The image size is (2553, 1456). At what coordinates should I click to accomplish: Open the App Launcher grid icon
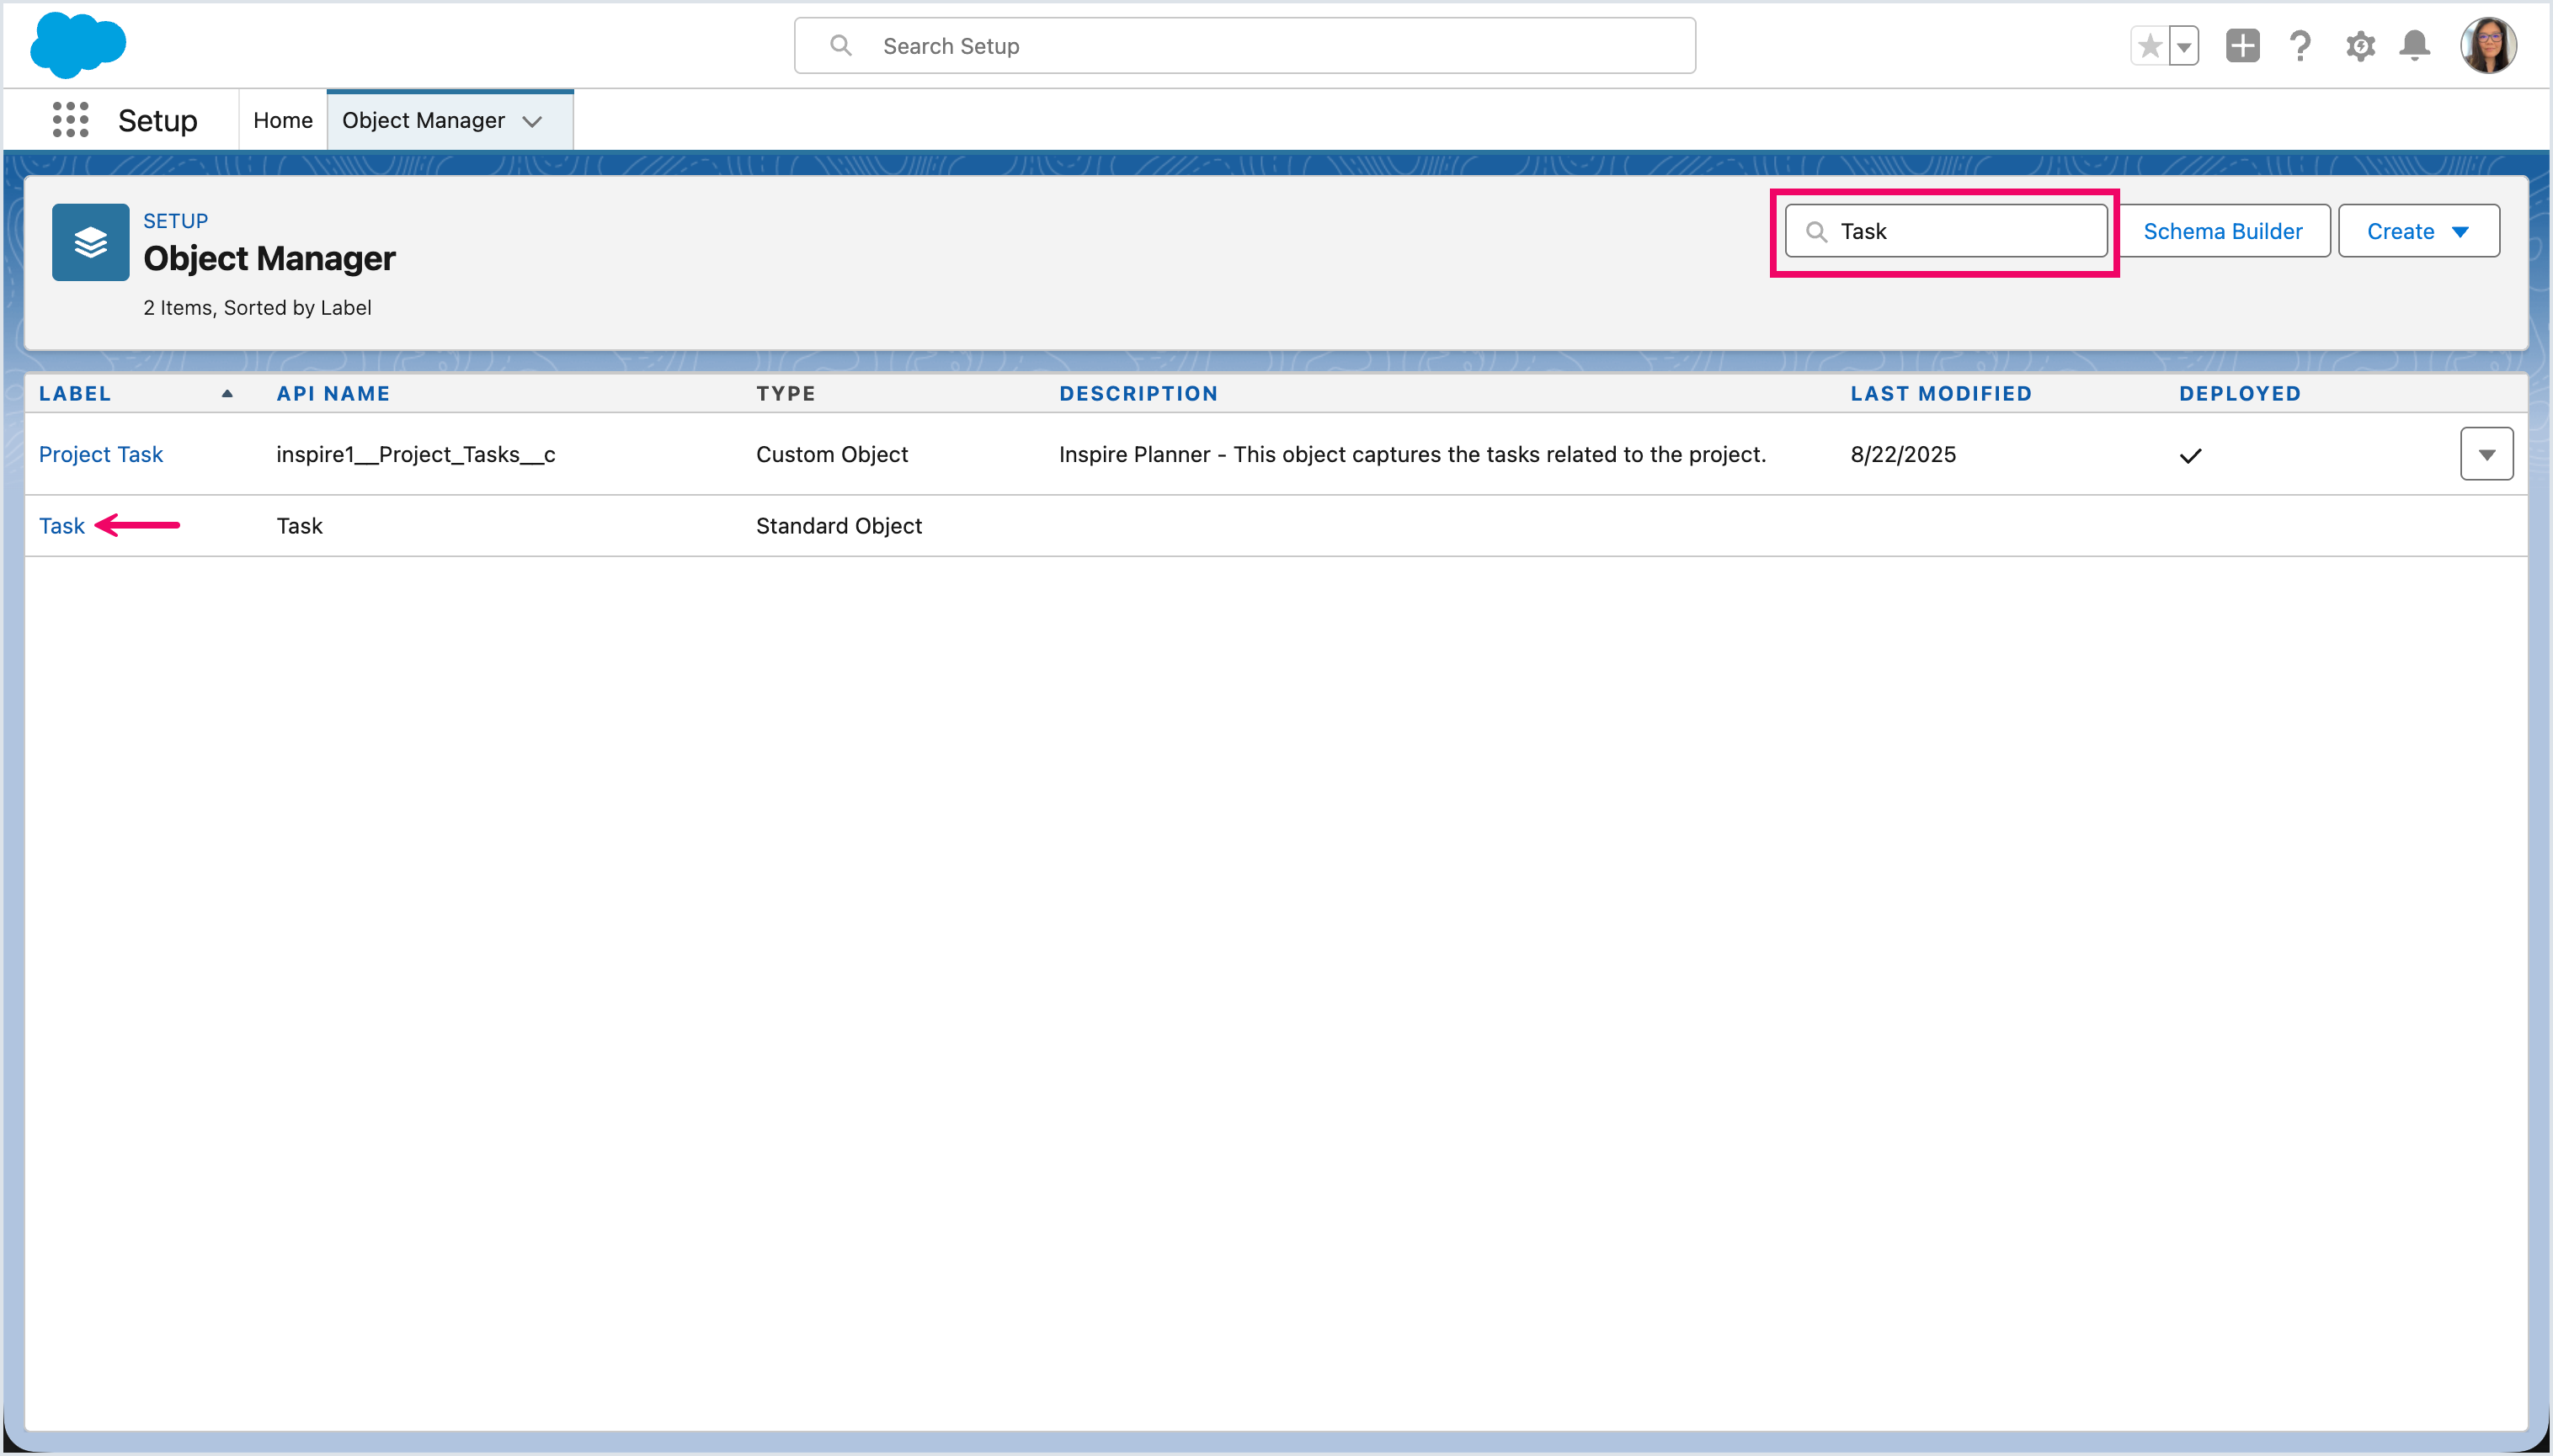[70, 120]
